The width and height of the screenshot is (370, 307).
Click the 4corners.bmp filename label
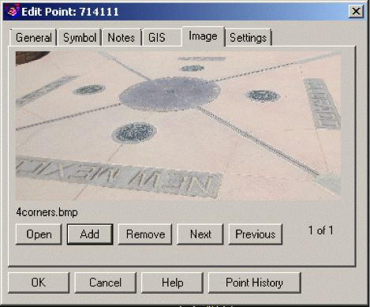pos(47,212)
